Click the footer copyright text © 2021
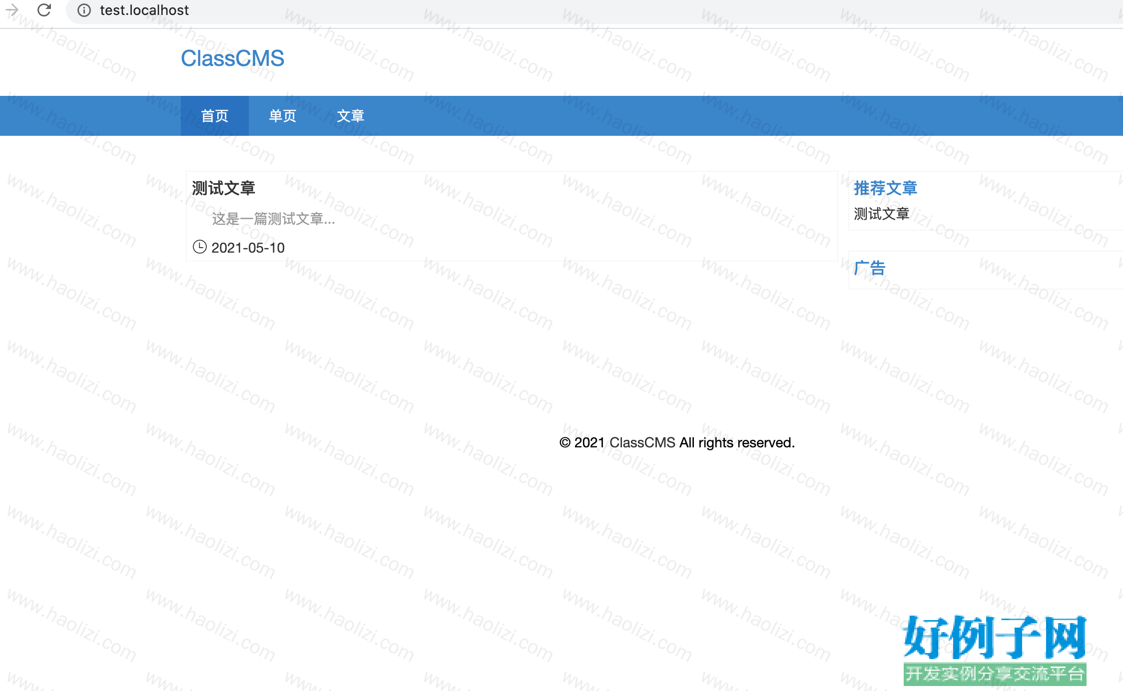The height and width of the screenshot is (691, 1123). coord(582,443)
